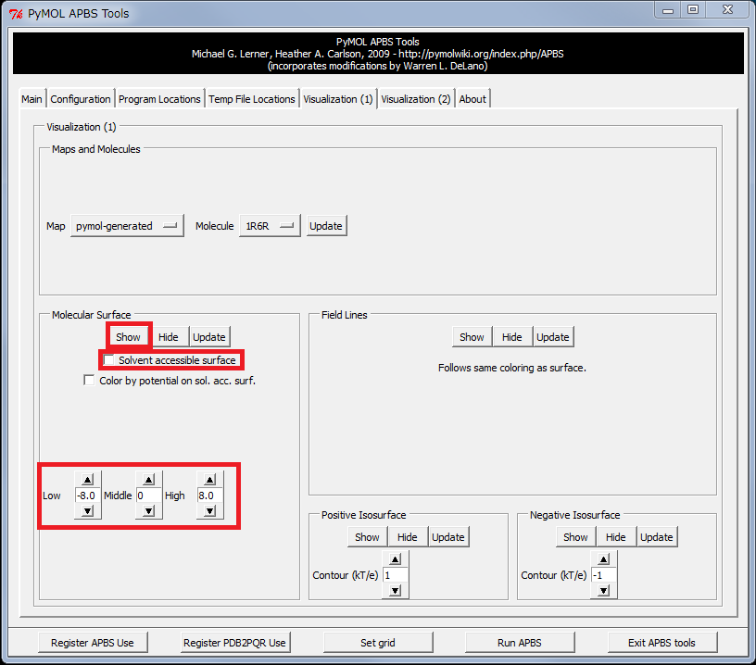Open the Map pymol-generated dropdown
Screen dimensions: 756x665
point(127,226)
